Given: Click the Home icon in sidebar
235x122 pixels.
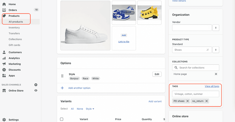Looking at the screenshot, I should pos(4,4).
